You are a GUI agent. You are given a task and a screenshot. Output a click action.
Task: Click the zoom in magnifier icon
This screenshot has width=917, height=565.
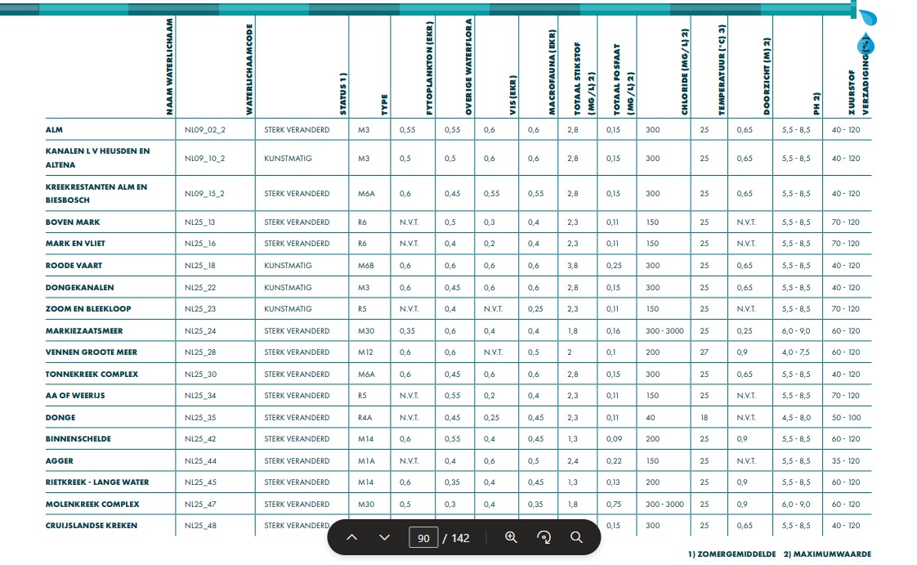coord(512,537)
